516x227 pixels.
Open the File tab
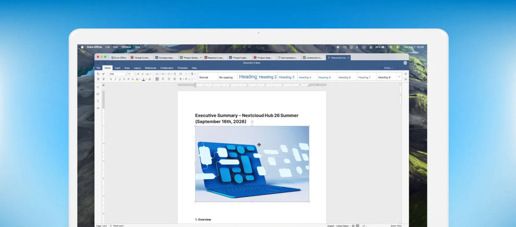point(98,68)
